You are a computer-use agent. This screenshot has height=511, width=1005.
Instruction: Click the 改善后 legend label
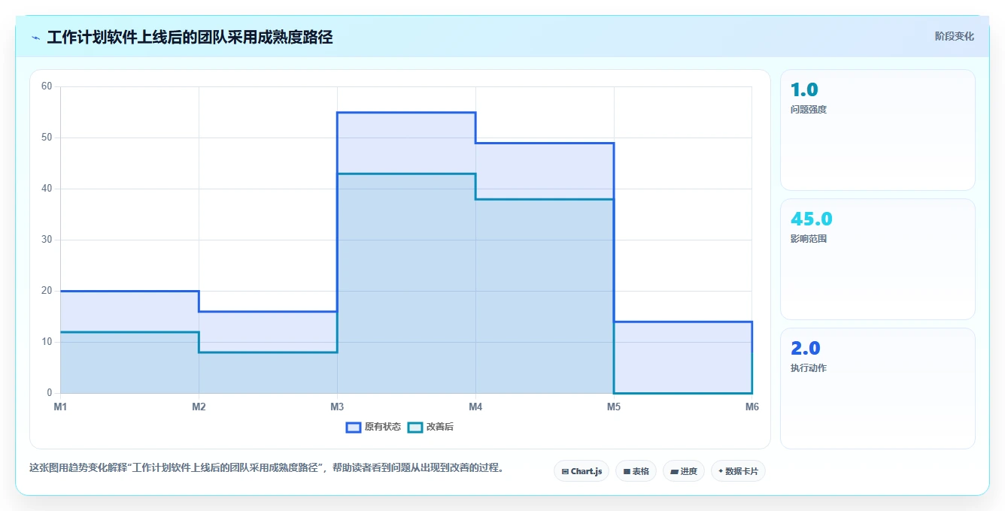[440, 427]
